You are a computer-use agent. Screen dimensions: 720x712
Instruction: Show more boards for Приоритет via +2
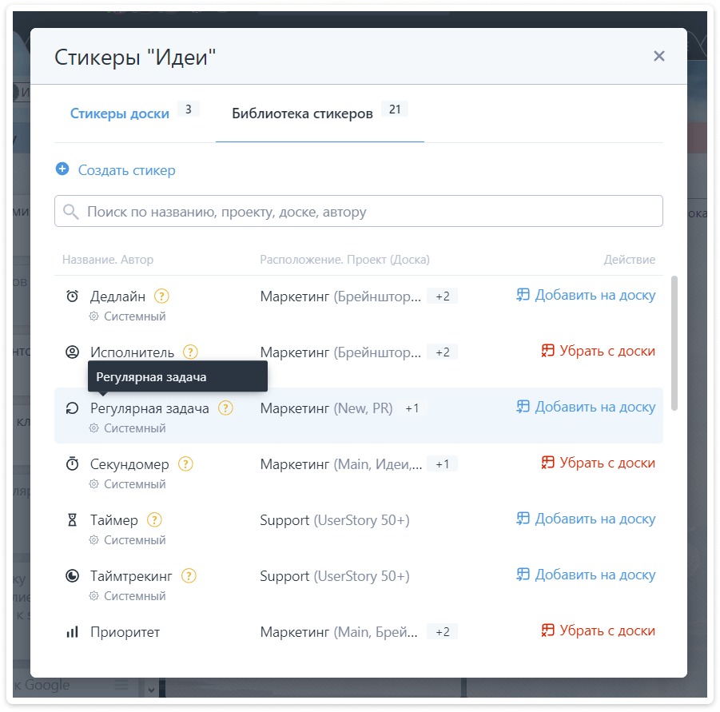click(x=442, y=632)
